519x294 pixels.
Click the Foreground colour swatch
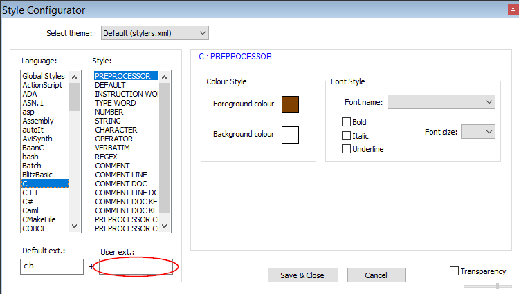290,104
